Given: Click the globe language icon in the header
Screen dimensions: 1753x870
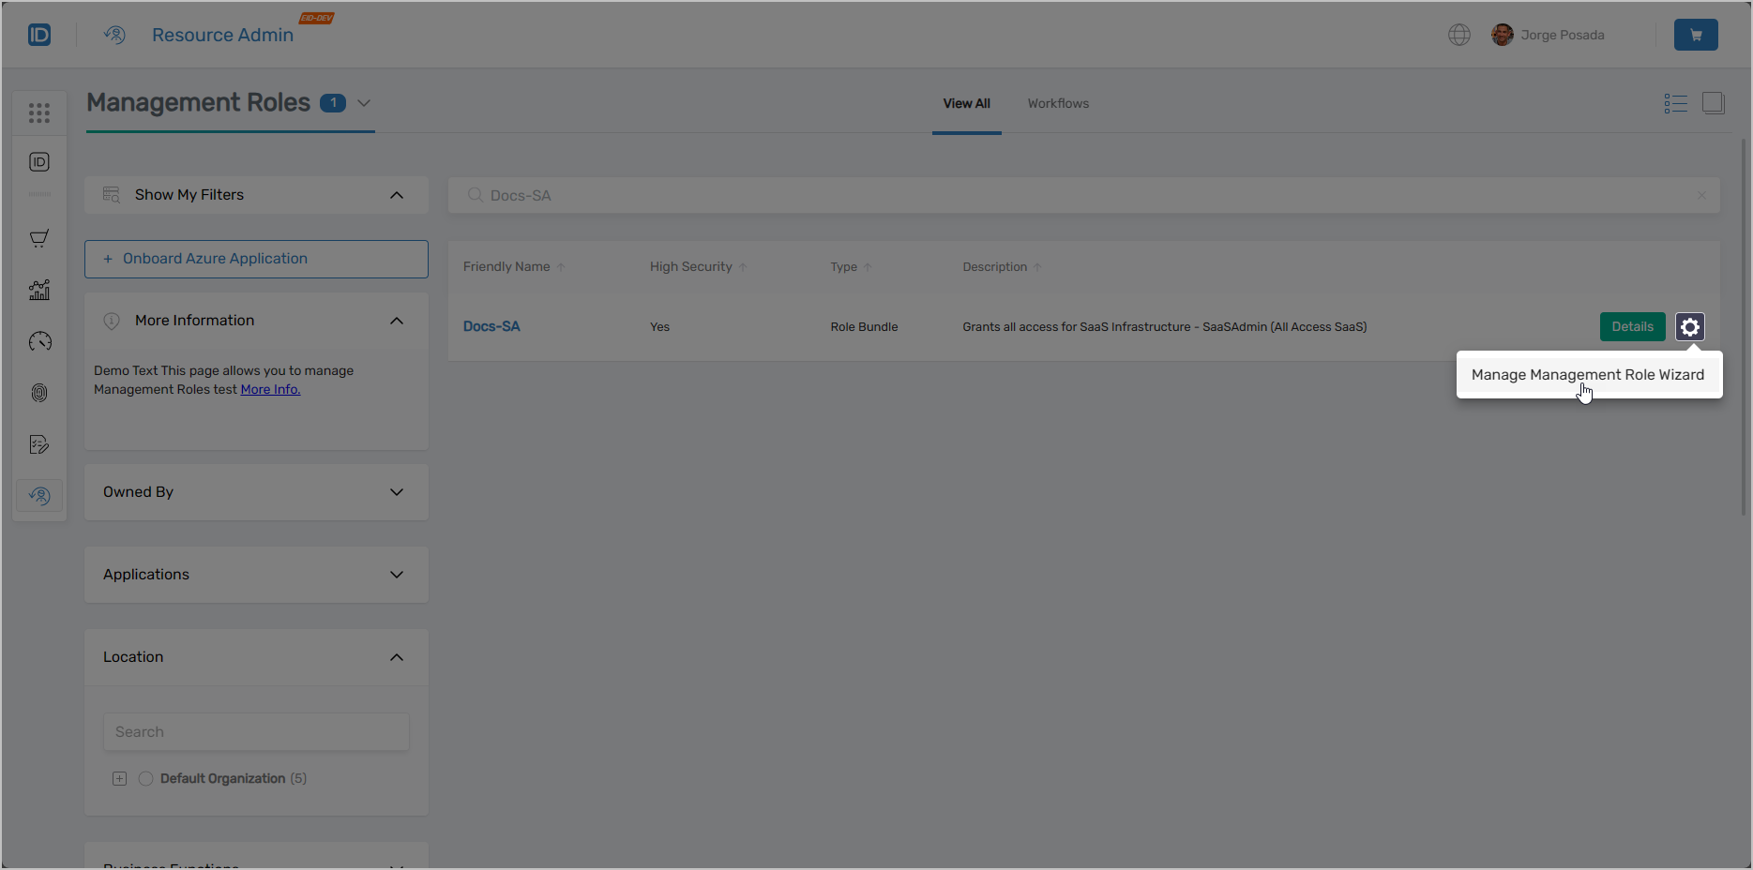Looking at the screenshot, I should point(1458,34).
